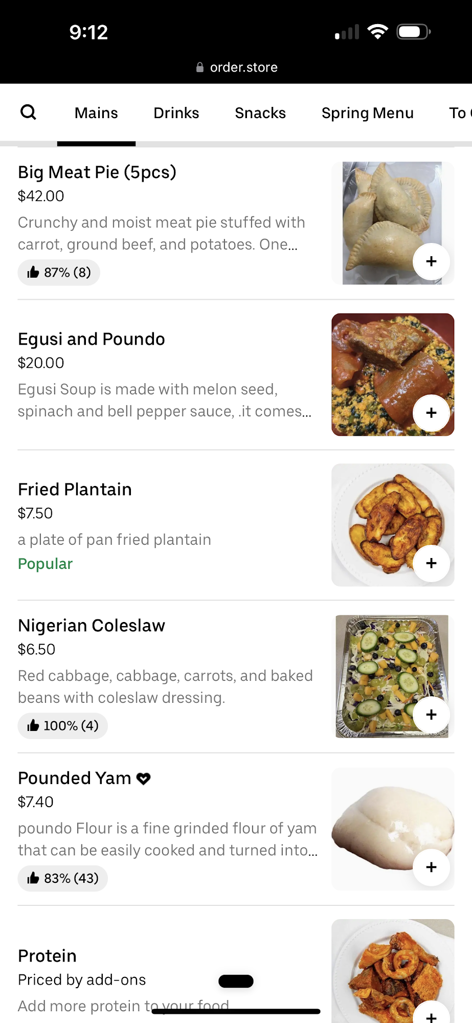Switch to the Drinks tab
The height and width of the screenshot is (1023, 472).
[x=176, y=113]
